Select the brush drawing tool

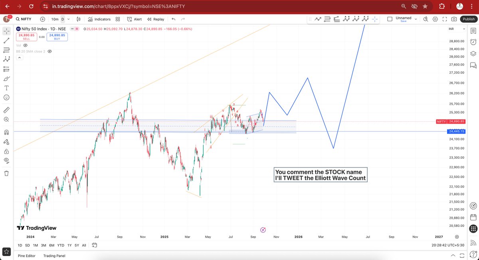pyautogui.click(x=6, y=79)
